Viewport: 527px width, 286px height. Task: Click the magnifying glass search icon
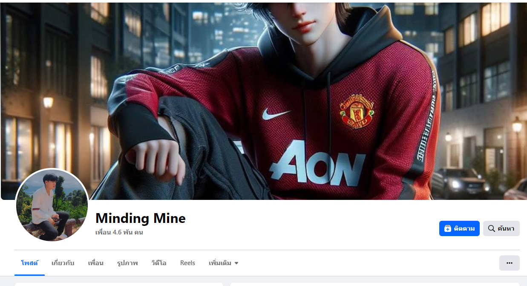491,228
